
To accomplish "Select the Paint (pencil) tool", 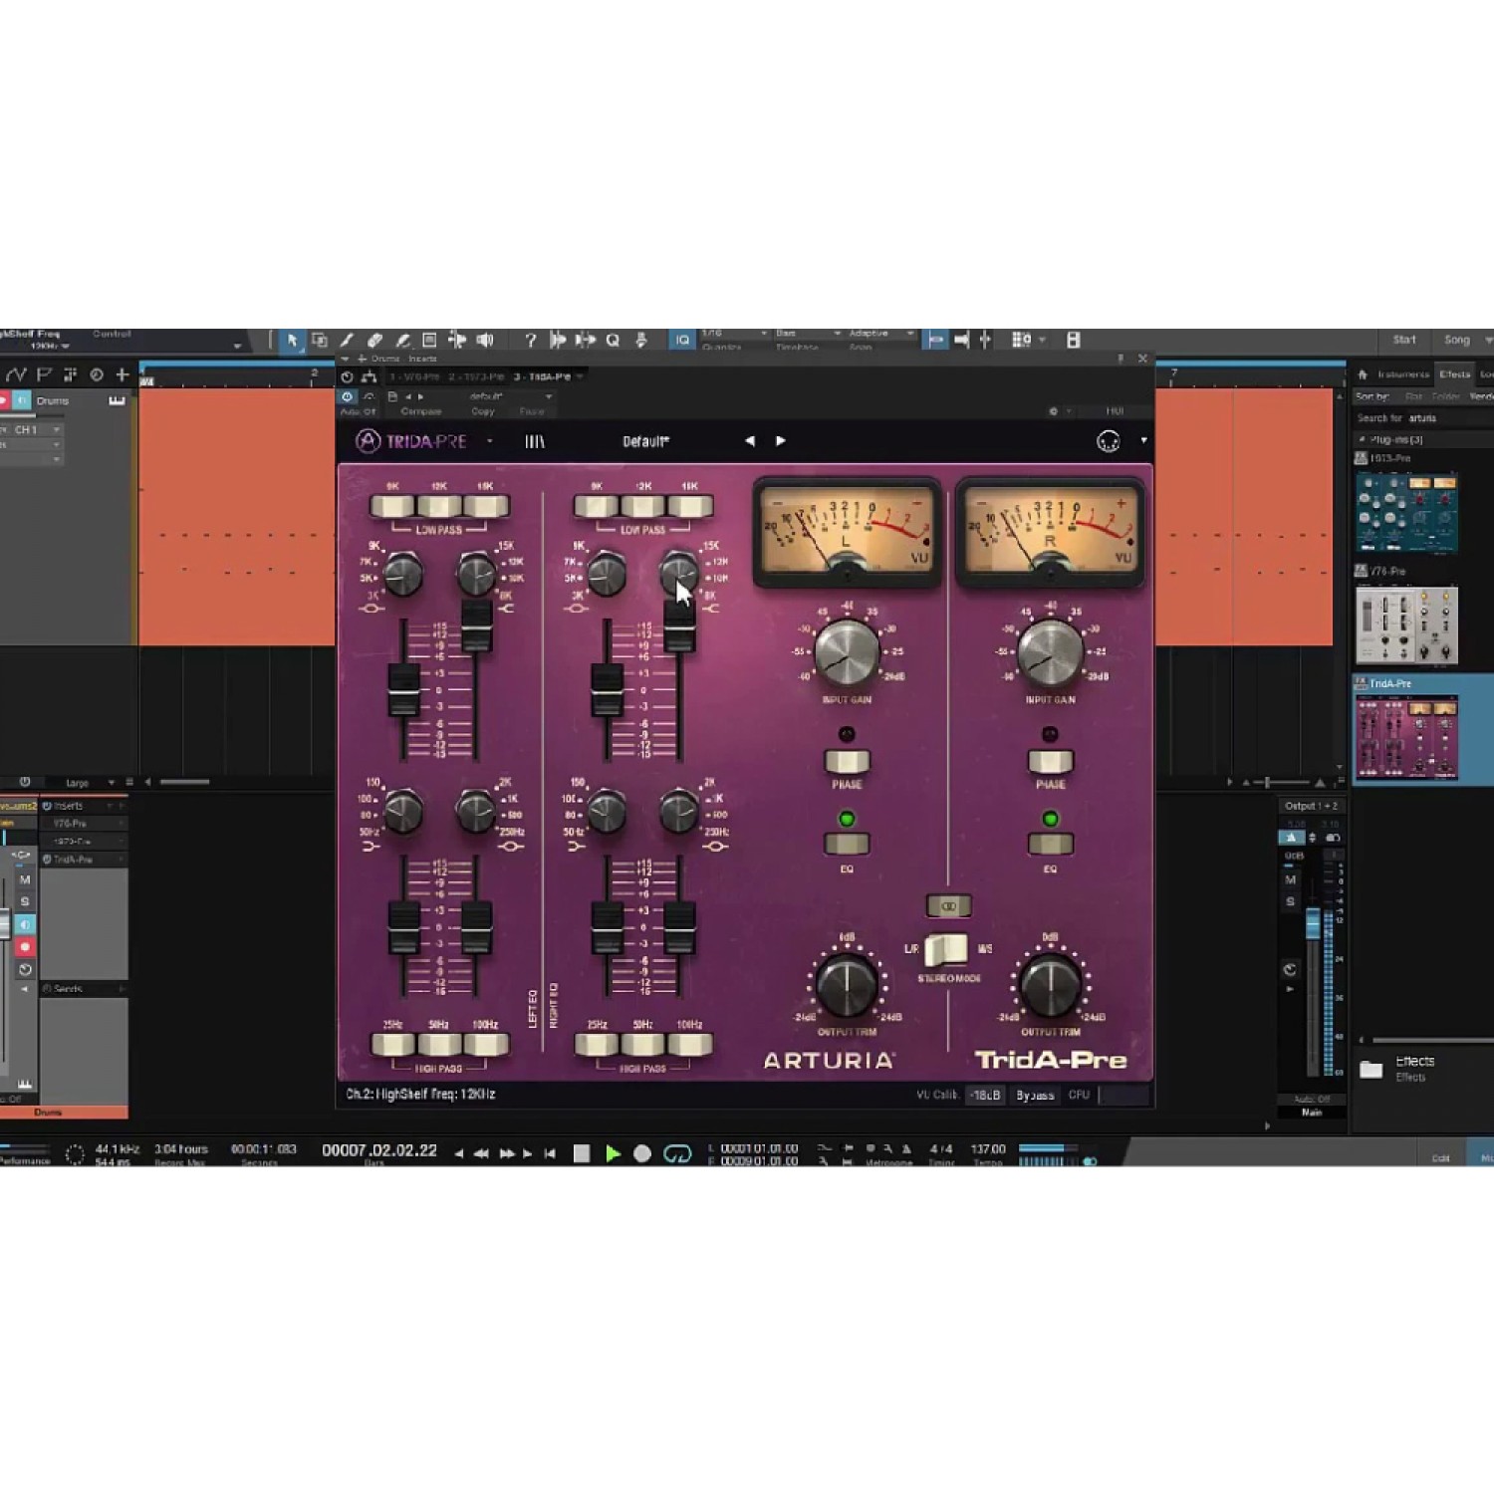I will [347, 341].
